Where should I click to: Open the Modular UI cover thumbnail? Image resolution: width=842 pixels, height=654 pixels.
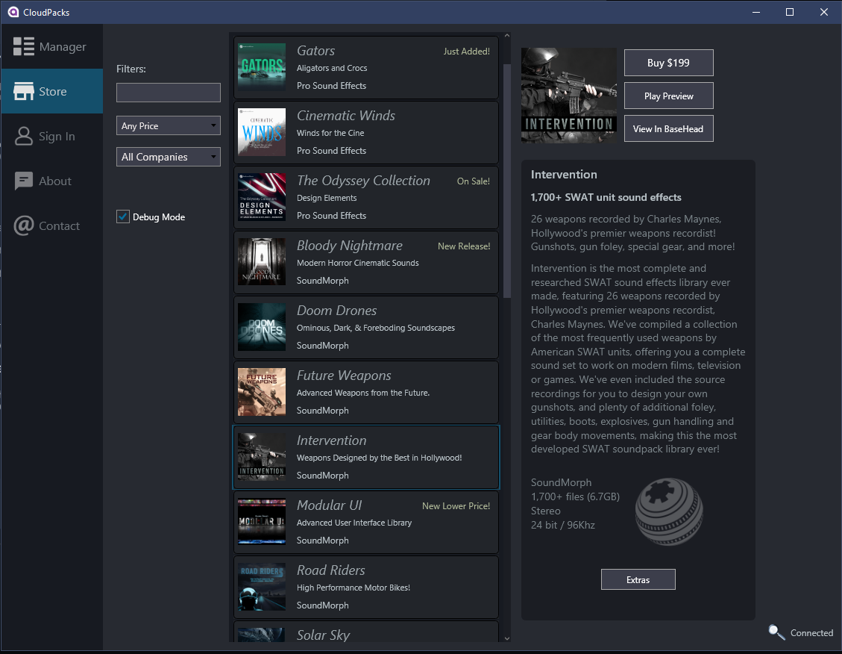pos(262,522)
